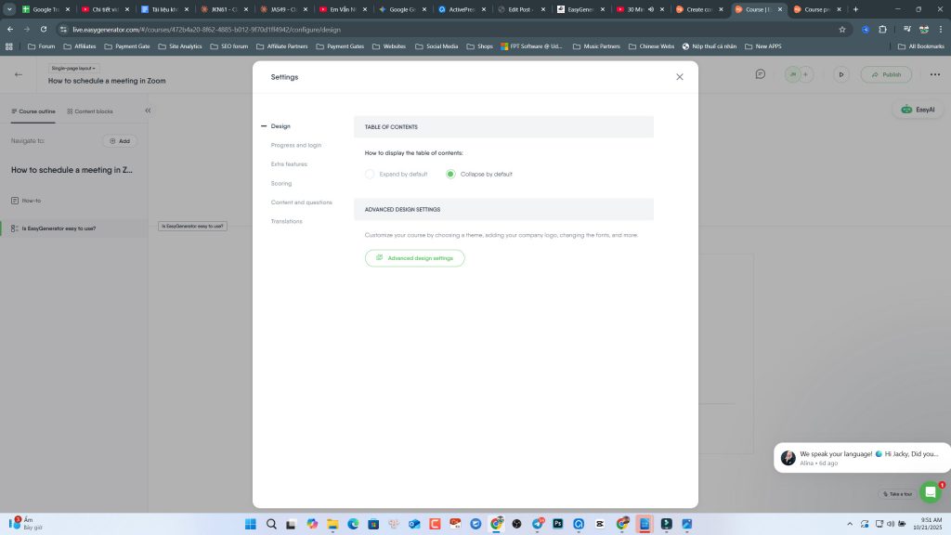Click the add collaborator plus icon
The image size is (951, 535).
point(806,74)
